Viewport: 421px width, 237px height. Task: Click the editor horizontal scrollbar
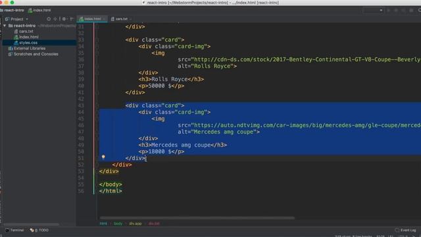click(x=197, y=218)
